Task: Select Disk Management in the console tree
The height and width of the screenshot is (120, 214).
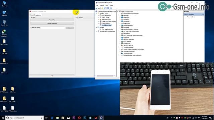Action: click(107, 29)
